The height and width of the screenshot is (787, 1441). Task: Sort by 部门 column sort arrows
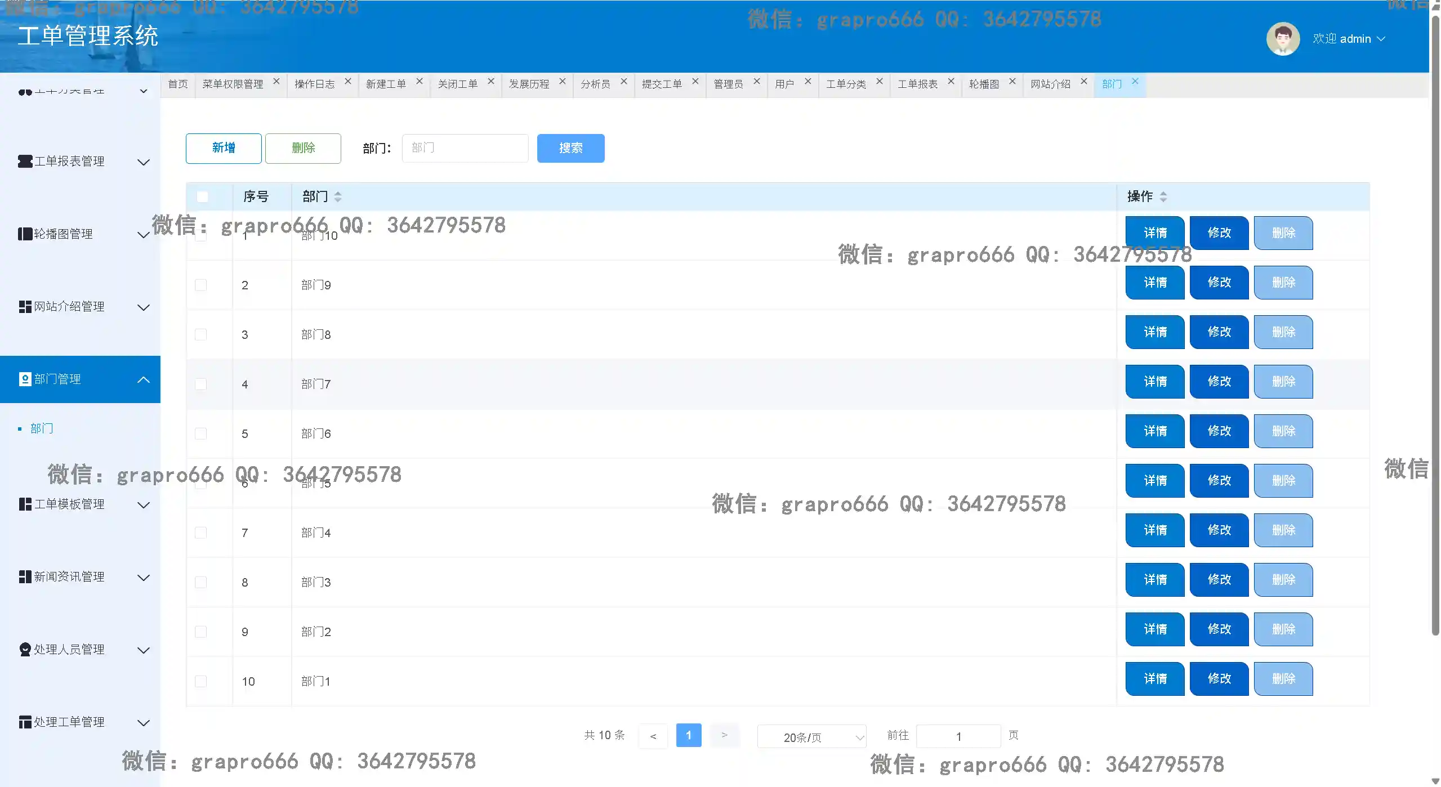click(338, 196)
